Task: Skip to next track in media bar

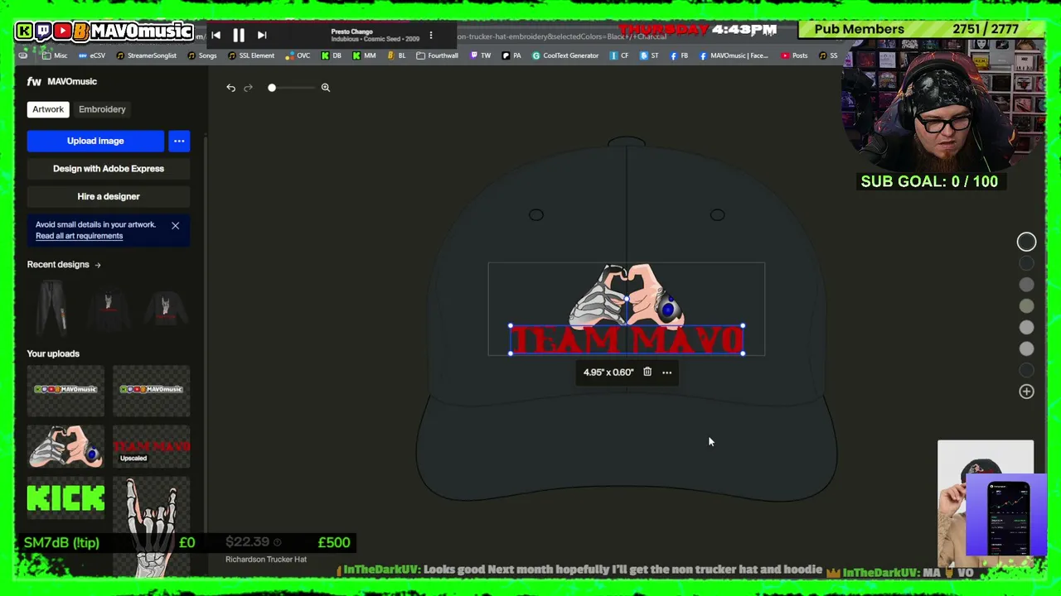Action: click(x=262, y=35)
